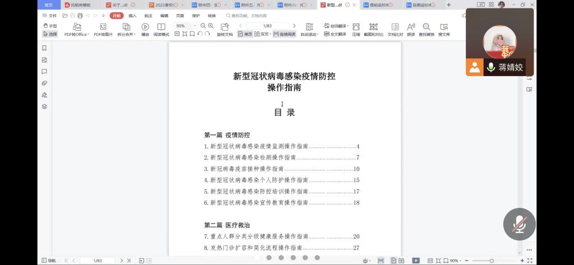Viewport: 574px width, 265px height.
Task: Switch to the 首页 home tab
Action: (x=49, y=5)
